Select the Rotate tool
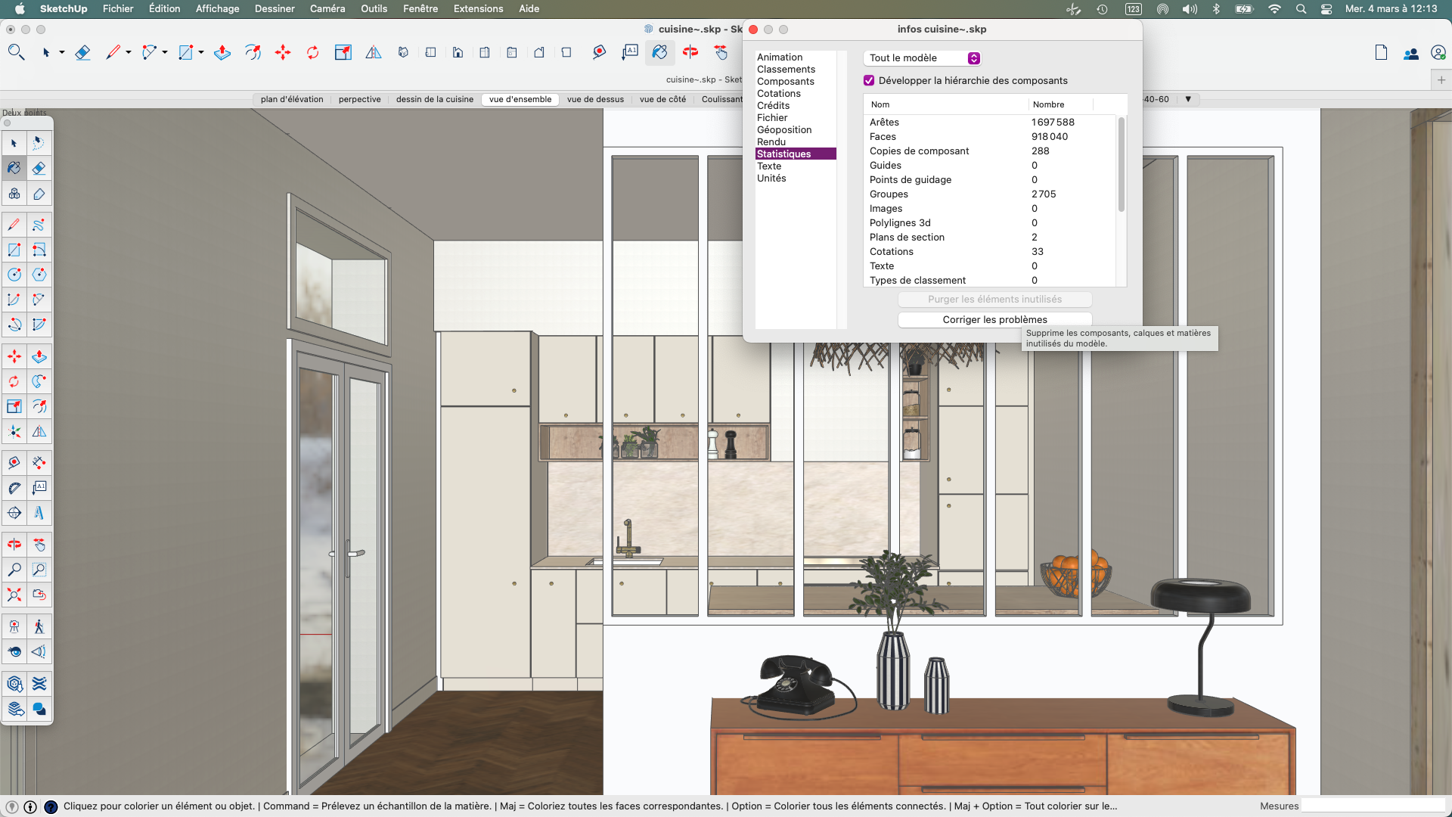The height and width of the screenshot is (817, 1452). [312, 52]
